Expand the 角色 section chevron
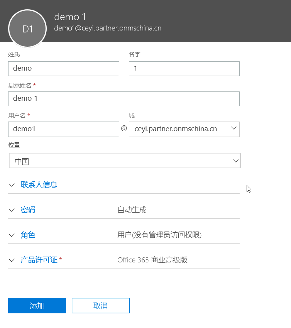Viewport: 291px width, 328px height. coord(12,235)
